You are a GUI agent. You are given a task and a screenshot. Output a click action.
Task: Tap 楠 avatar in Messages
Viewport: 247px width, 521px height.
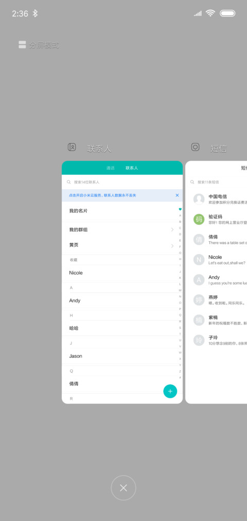199,320
